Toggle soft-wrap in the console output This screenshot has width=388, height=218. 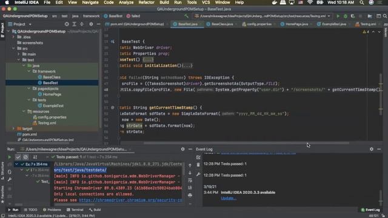(190, 180)
